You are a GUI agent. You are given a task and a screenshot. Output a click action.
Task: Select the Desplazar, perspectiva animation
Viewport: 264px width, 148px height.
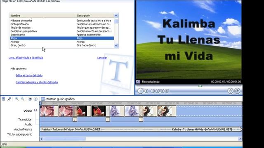pos(24,31)
